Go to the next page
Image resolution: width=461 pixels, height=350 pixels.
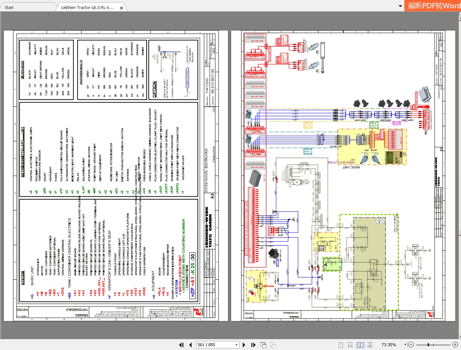[244, 345]
